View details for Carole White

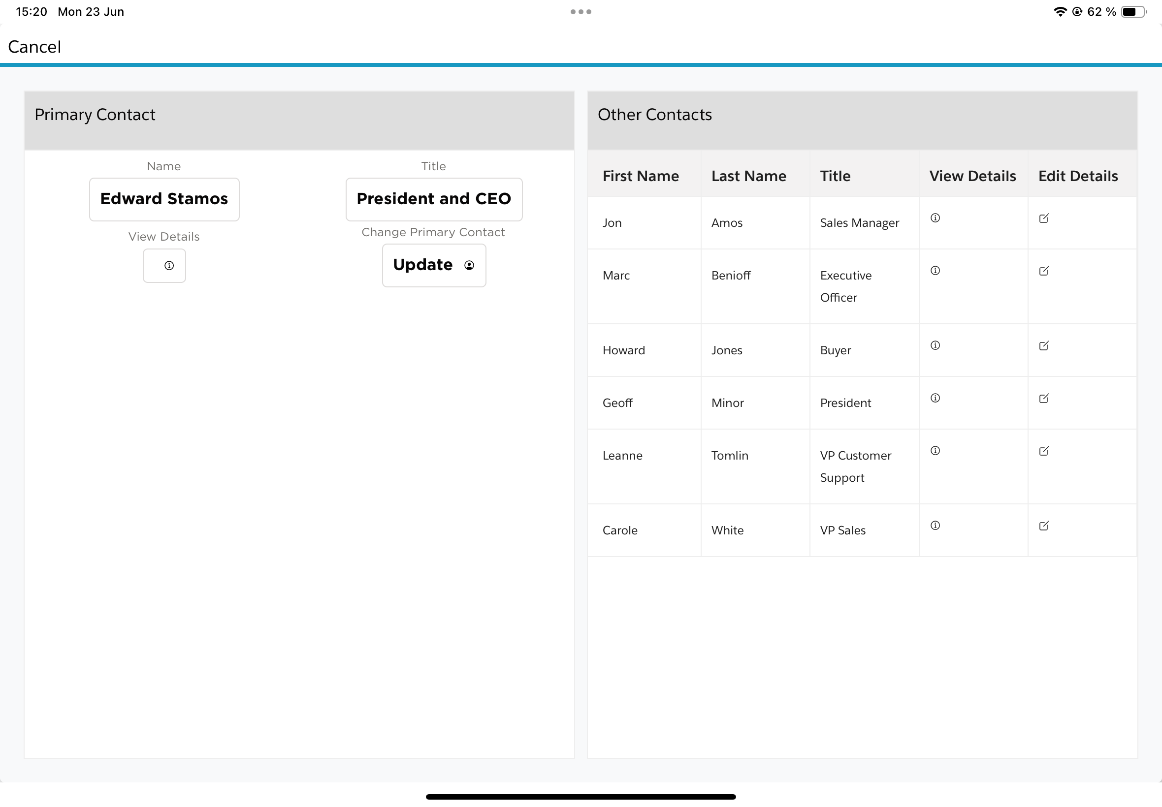935,526
